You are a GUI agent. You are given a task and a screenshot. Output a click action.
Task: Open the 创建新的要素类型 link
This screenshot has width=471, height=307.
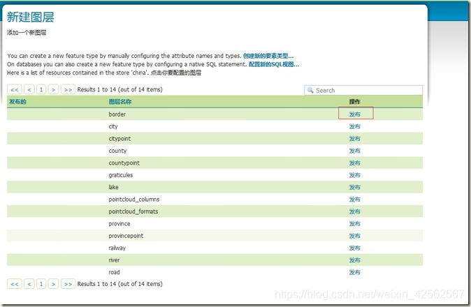pos(268,56)
